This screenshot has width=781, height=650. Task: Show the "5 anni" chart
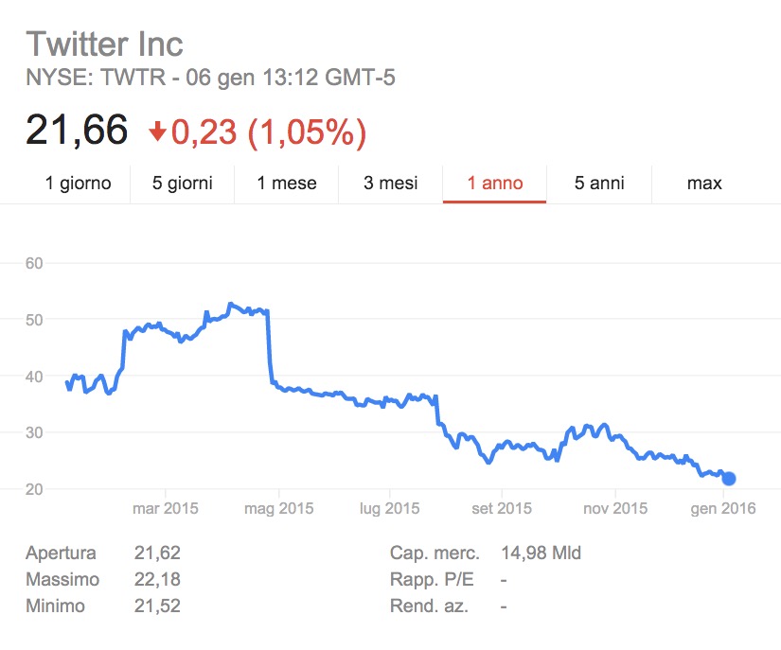(599, 184)
